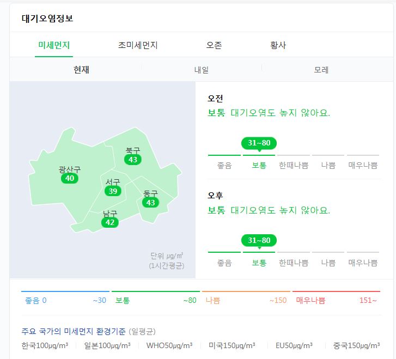Show the 모레 forecast
The image size is (396, 359).
coord(321,70)
